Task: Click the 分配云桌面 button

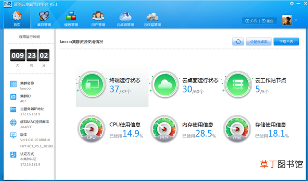Action: point(259,41)
